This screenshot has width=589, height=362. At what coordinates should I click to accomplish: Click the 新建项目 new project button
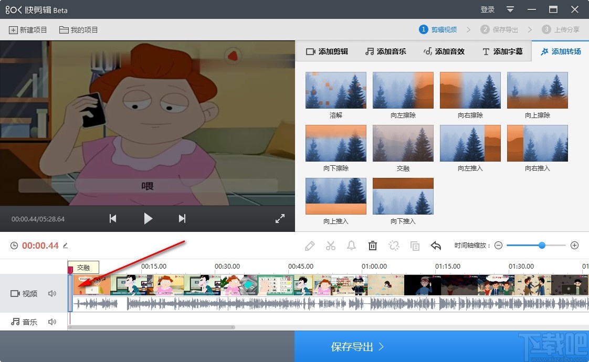click(28, 30)
